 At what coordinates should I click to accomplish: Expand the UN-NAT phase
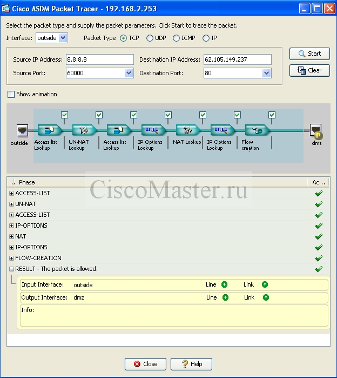(x=11, y=204)
